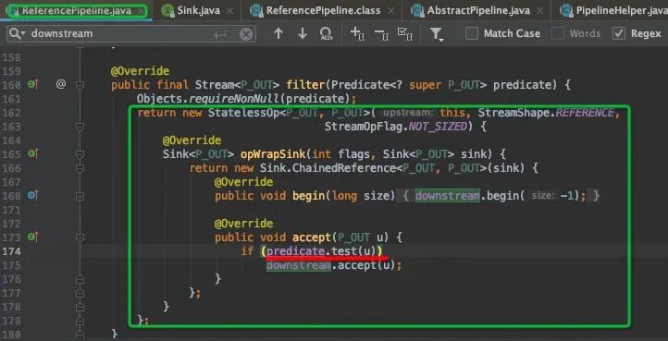The width and height of the screenshot is (668, 341).
Task: Click the unselect occurrence minus icon
Action: pos(381,33)
